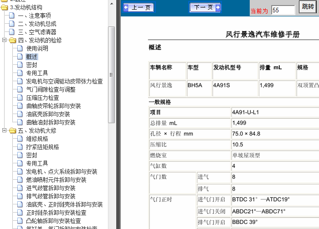319x229 pixels.
Task: Open 正时链条拆卸与安装检查 entry
Action: click(57, 213)
